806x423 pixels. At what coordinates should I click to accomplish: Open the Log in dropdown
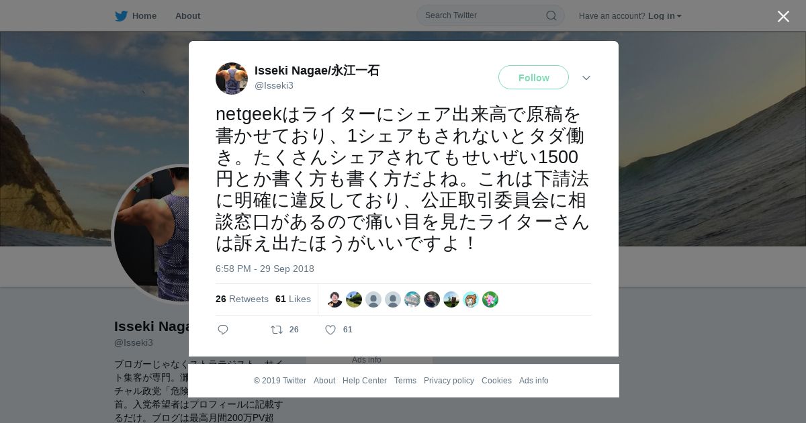coord(664,16)
